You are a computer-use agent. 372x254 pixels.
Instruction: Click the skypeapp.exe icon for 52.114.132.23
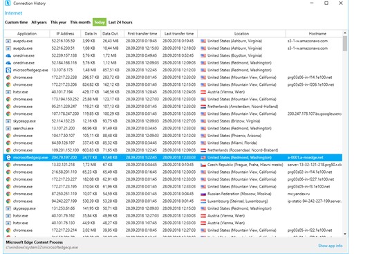[8, 121]
